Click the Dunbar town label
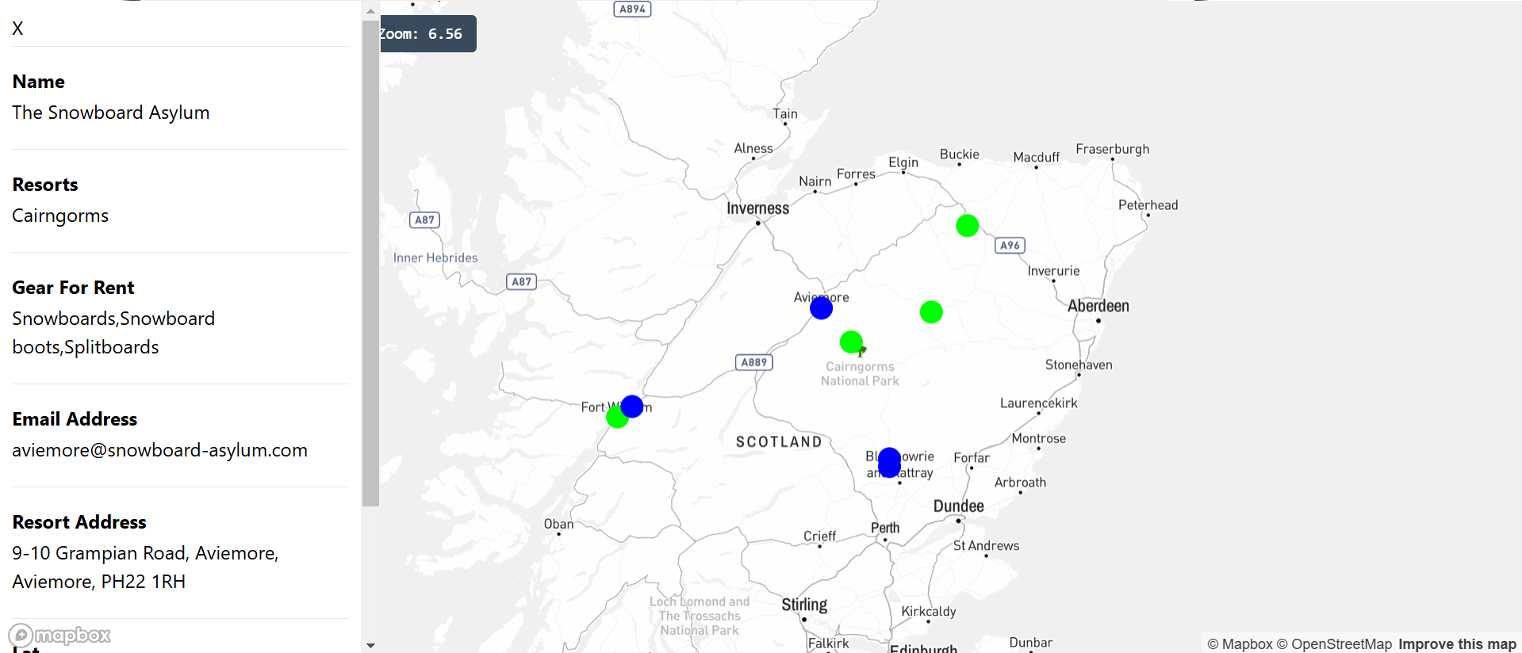 point(1030,643)
